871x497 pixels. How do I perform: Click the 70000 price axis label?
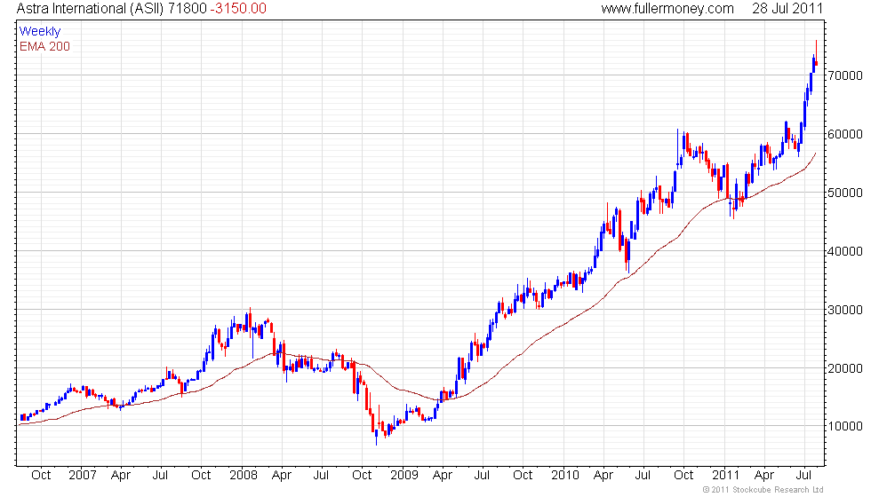click(x=845, y=75)
